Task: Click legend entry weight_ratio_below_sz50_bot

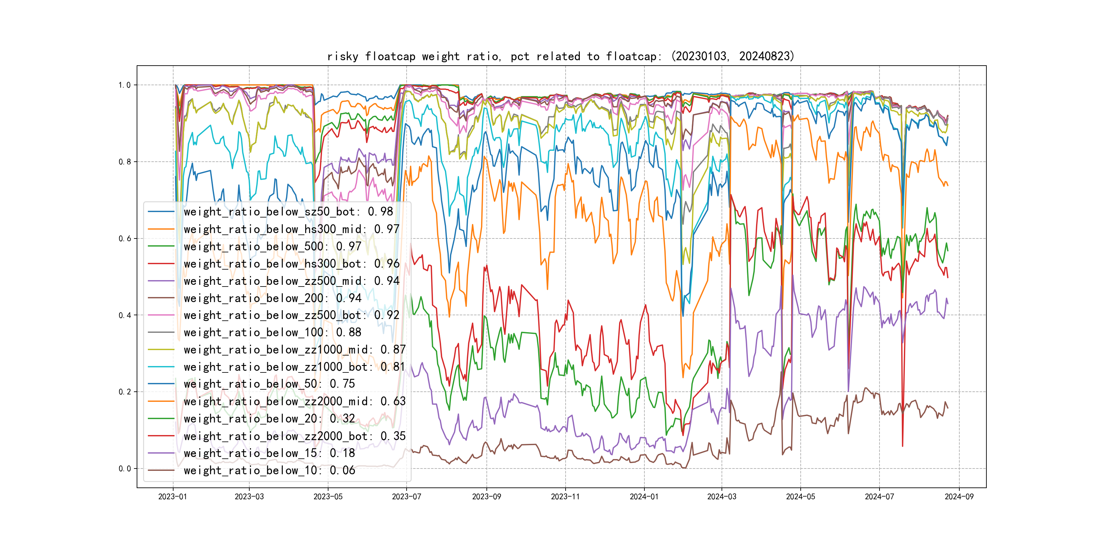Action: coord(288,211)
